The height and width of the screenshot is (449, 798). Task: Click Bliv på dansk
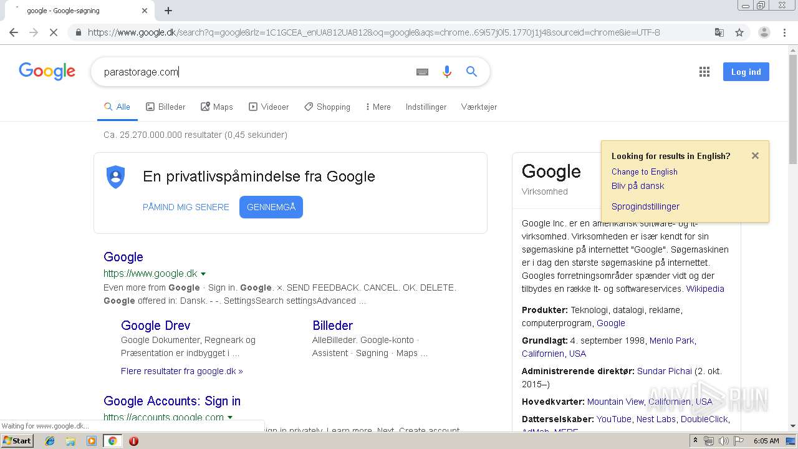click(x=638, y=186)
